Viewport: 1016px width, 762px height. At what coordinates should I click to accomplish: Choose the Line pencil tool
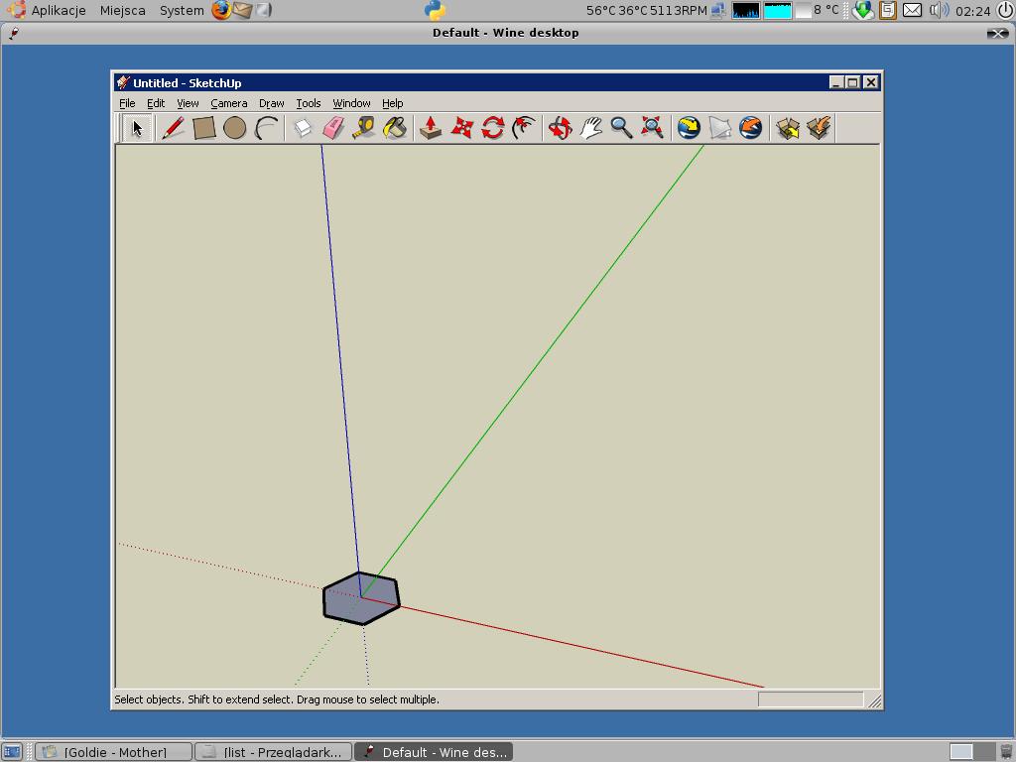click(x=173, y=128)
